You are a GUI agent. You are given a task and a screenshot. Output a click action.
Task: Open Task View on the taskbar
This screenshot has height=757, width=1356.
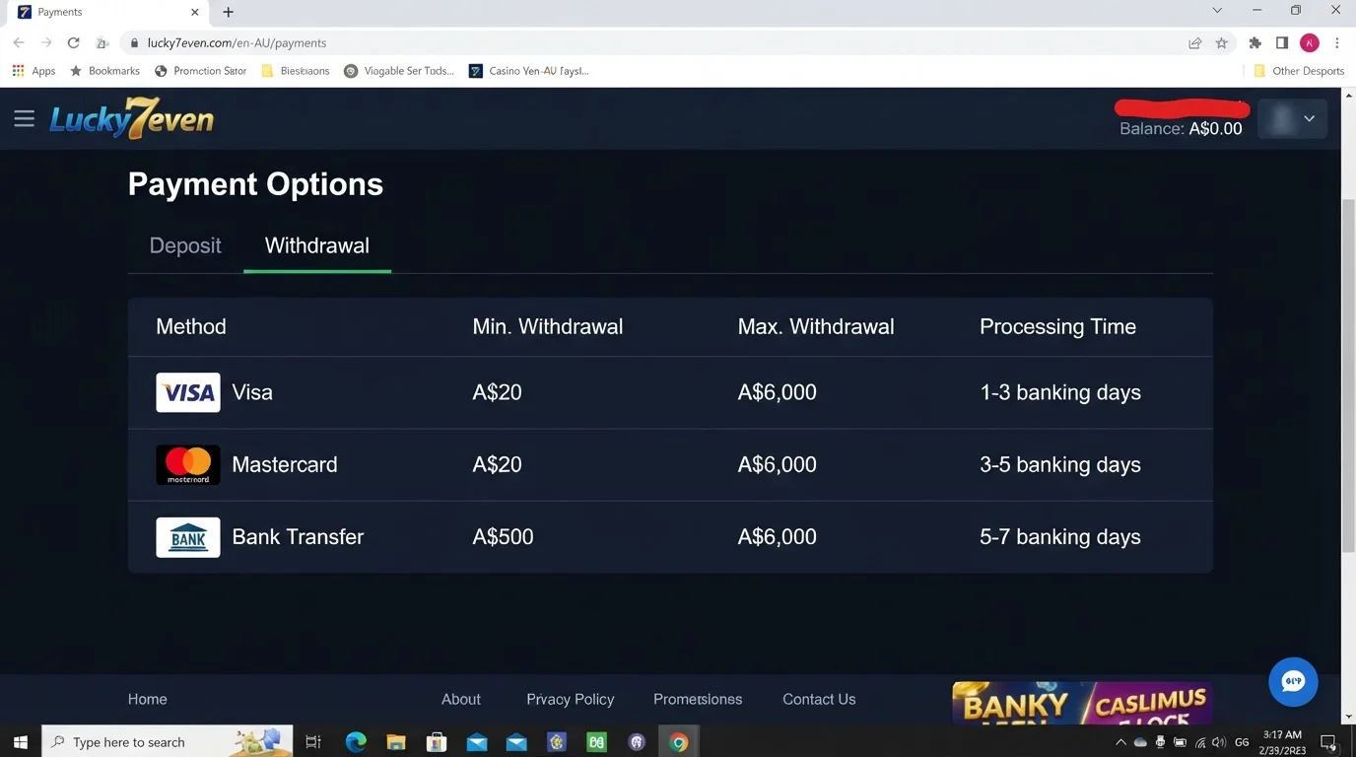(313, 741)
